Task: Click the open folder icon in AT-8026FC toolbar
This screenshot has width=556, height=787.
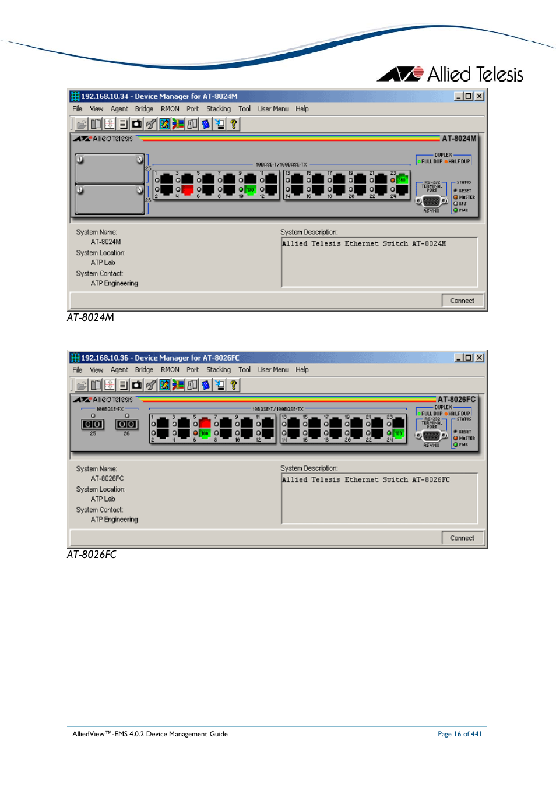Action: tap(82, 385)
